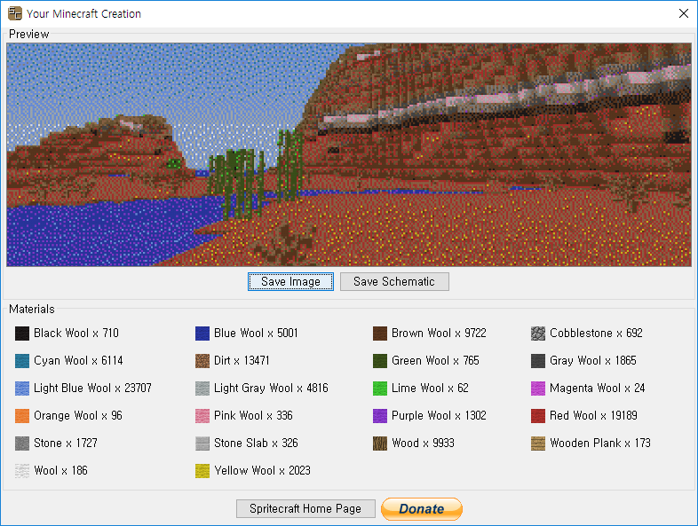
Task: Click the Stone block icon
Action: pyautogui.click(x=22, y=444)
